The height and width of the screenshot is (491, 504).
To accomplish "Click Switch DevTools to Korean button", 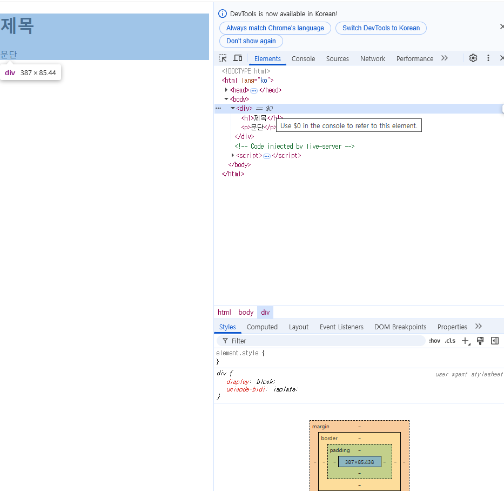I will pyautogui.click(x=381, y=28).
